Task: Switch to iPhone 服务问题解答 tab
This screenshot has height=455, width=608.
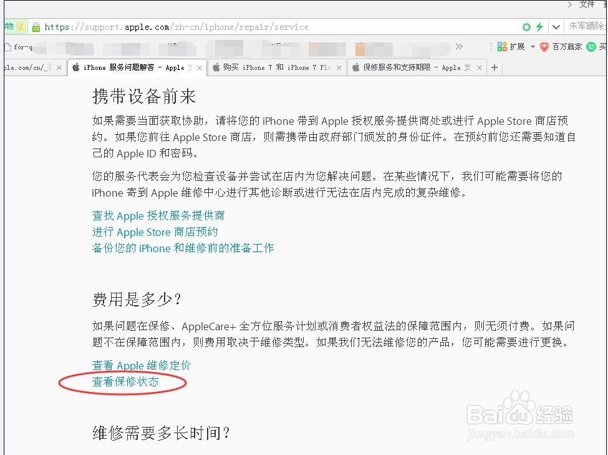Action: [x=137, y=67]
